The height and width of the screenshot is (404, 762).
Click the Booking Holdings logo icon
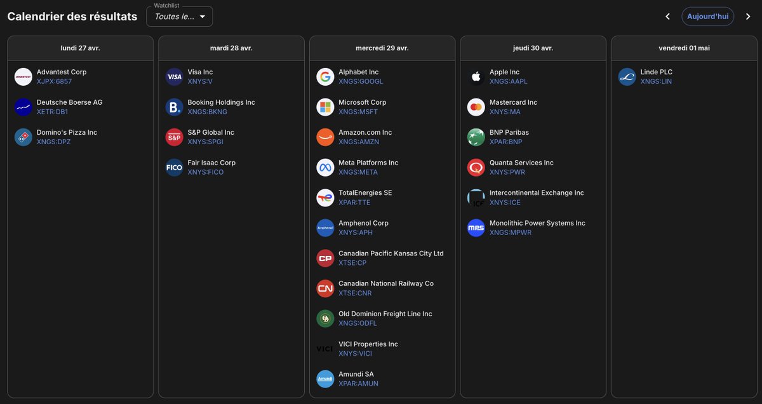tap(175, 107)
